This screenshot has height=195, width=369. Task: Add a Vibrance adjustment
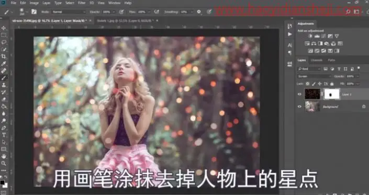pos(337,36)
